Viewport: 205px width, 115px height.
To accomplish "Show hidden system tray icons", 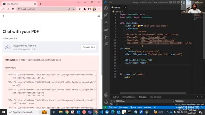I will [168, 112].
